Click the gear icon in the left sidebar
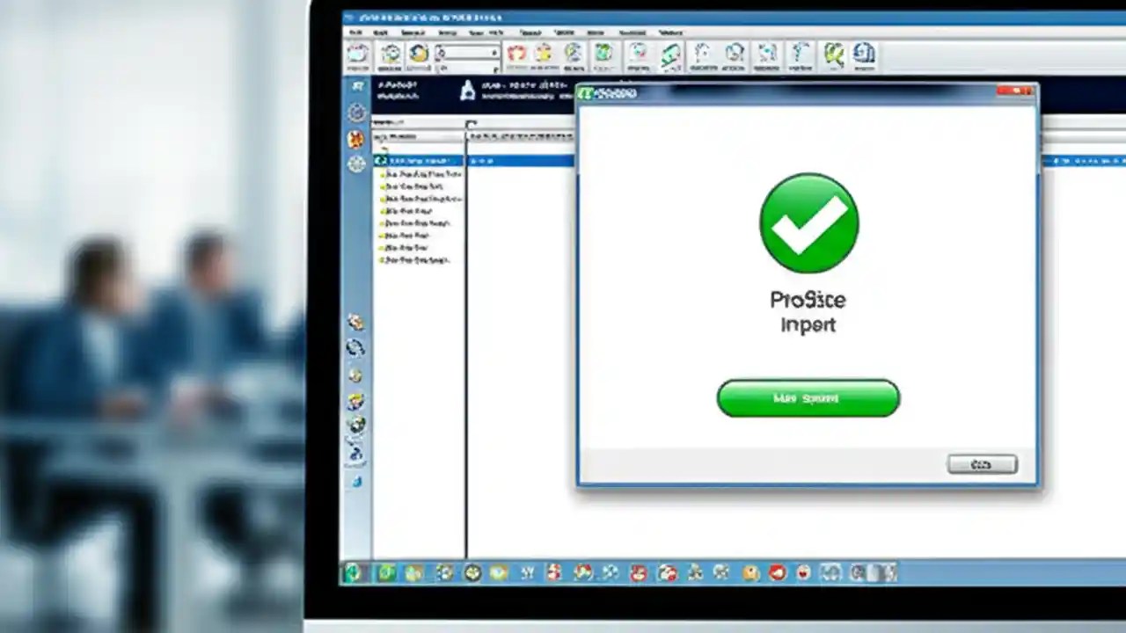 (356, 112)
